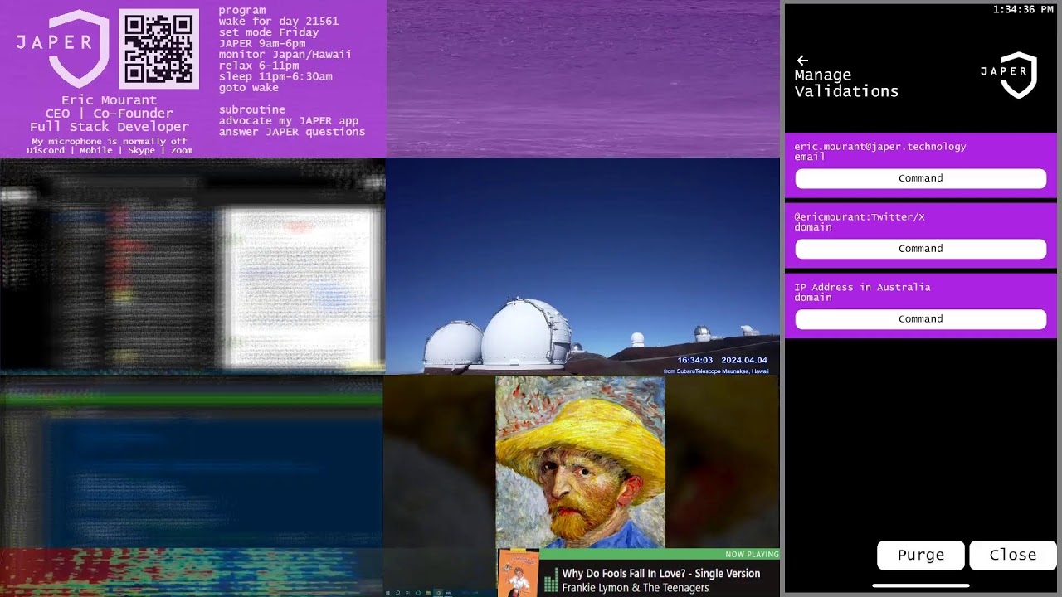Click the blurred white document window
Viewport: 1062px width, 597px height.
click(302, 287)
